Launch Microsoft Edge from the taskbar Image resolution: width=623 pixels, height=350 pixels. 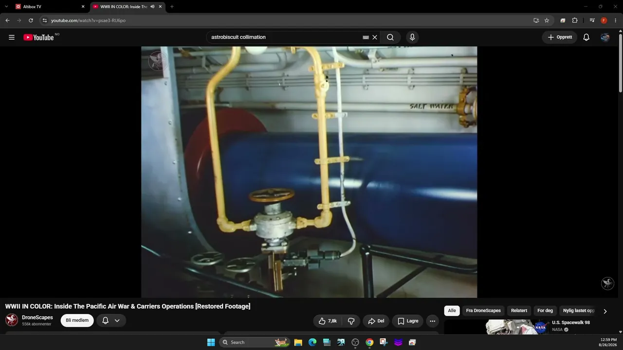(x=312, y=342)
